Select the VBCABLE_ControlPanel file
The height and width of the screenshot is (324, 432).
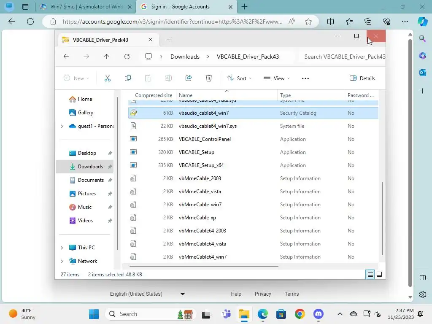(253, 139)
